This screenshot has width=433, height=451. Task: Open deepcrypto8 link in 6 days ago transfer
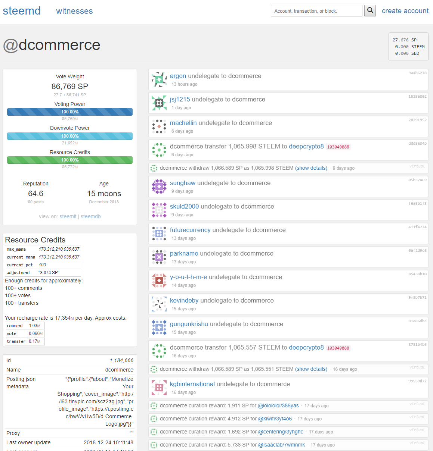306,147
